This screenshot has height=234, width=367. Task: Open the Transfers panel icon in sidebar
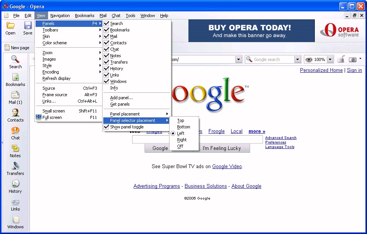pos(15,169)
